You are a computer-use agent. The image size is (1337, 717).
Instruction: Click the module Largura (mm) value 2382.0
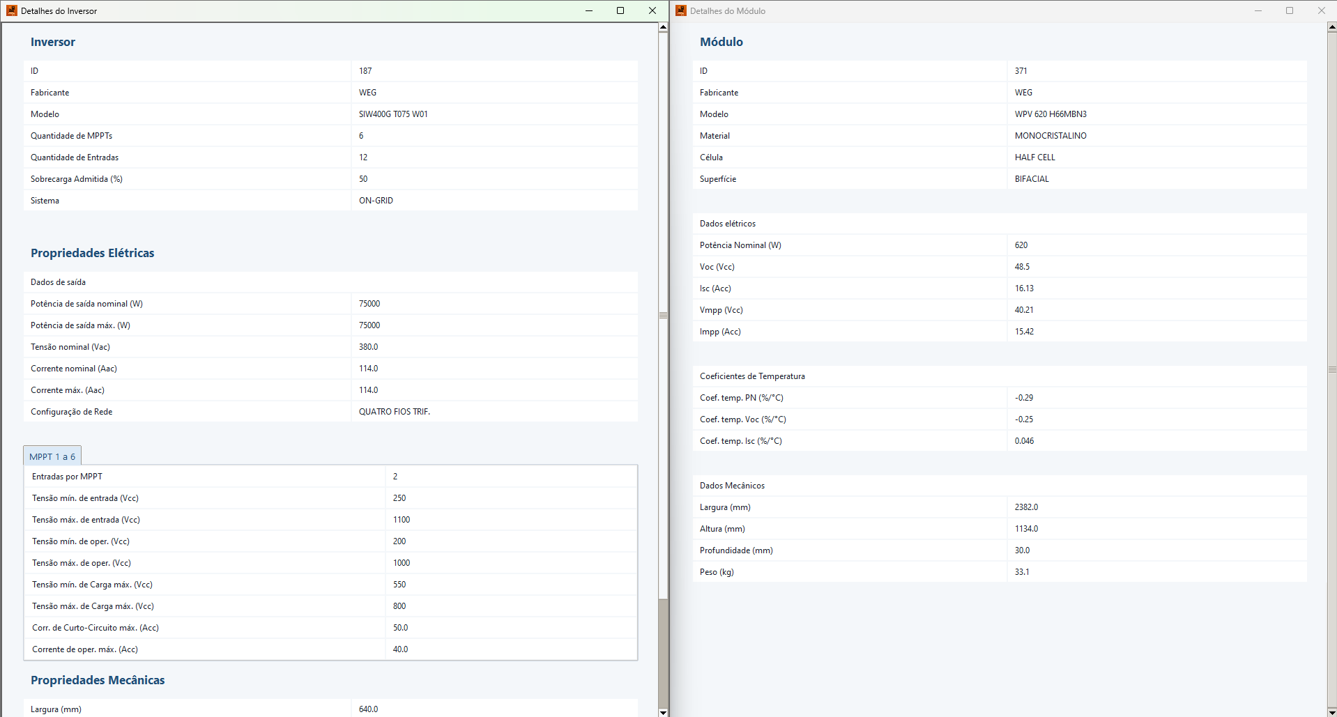tap(1026, 507)
